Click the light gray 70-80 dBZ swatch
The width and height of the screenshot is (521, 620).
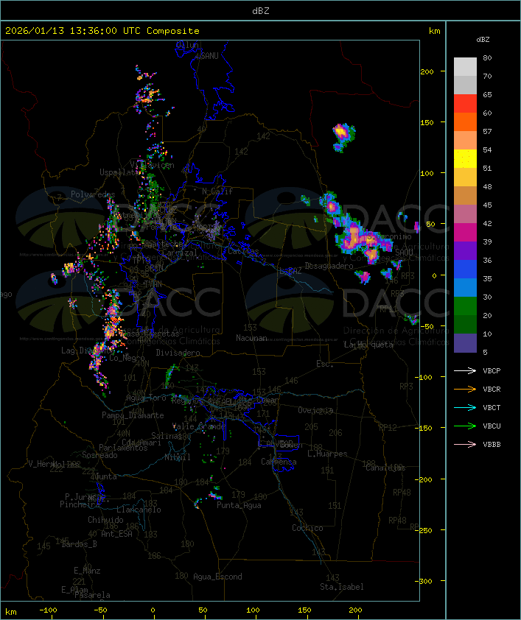(x=465, y=67)
